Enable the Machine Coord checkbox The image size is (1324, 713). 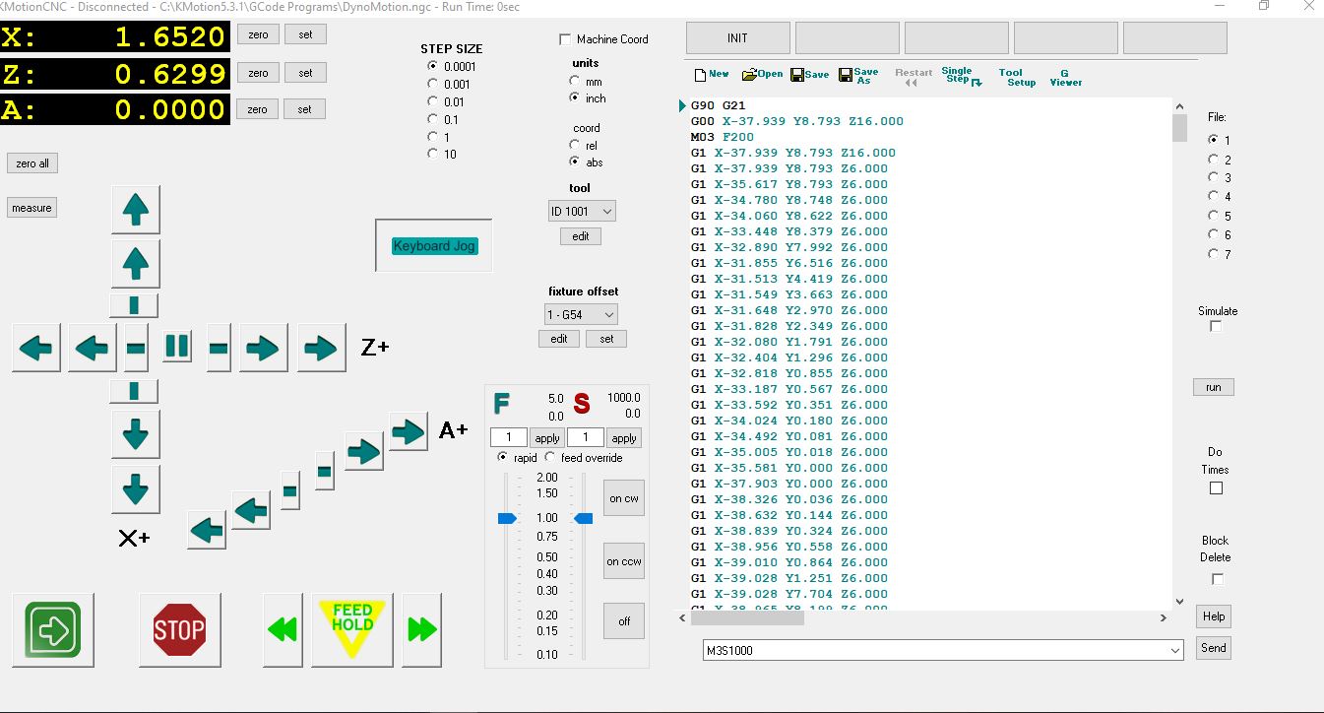pyautogui.click(x=565, y=39)
